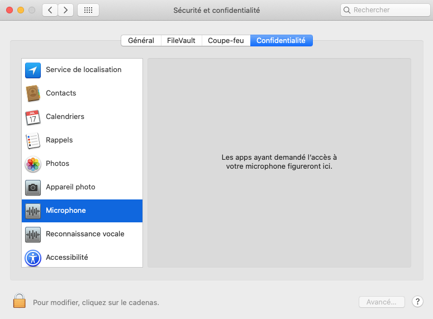Click the Accessibilité figure icon
The image size is (433, 319).
pos(33,258)
